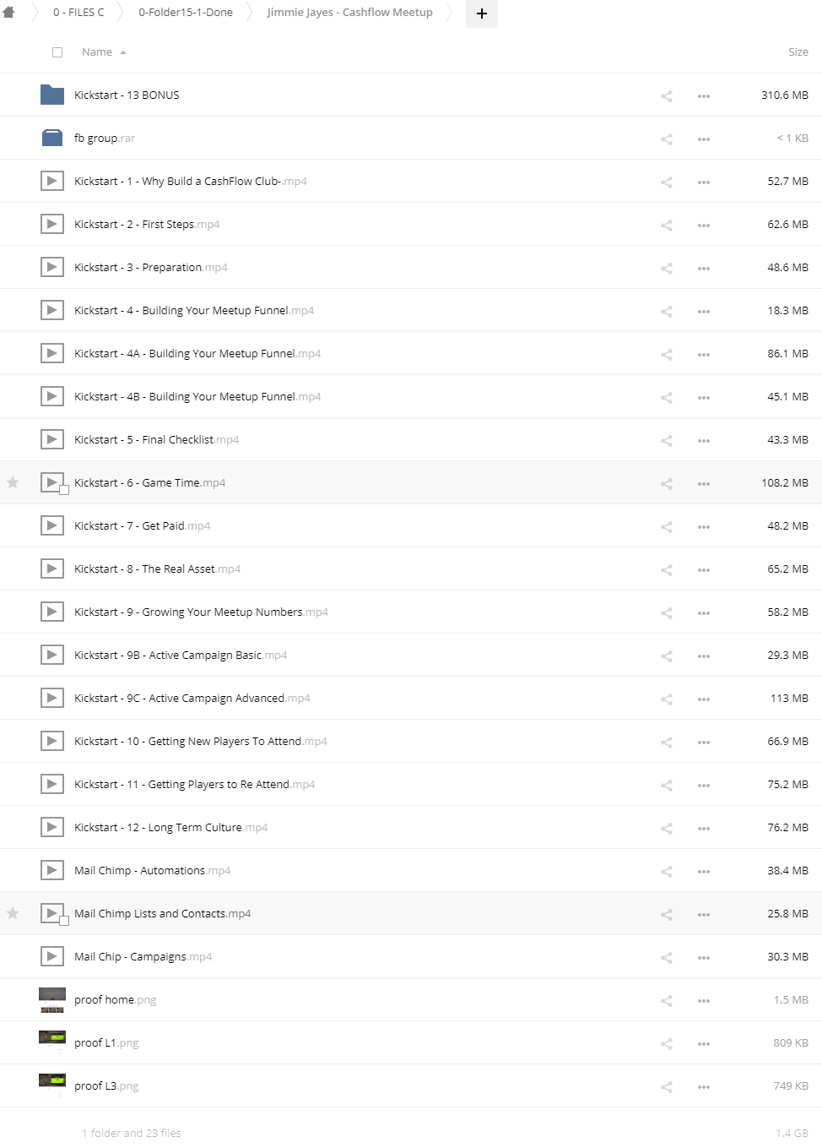This screenshot has height=1148, width=822.
Task: Click the home icon in breadcrumb
Action: pyautogui.click(x=9, y=13)
